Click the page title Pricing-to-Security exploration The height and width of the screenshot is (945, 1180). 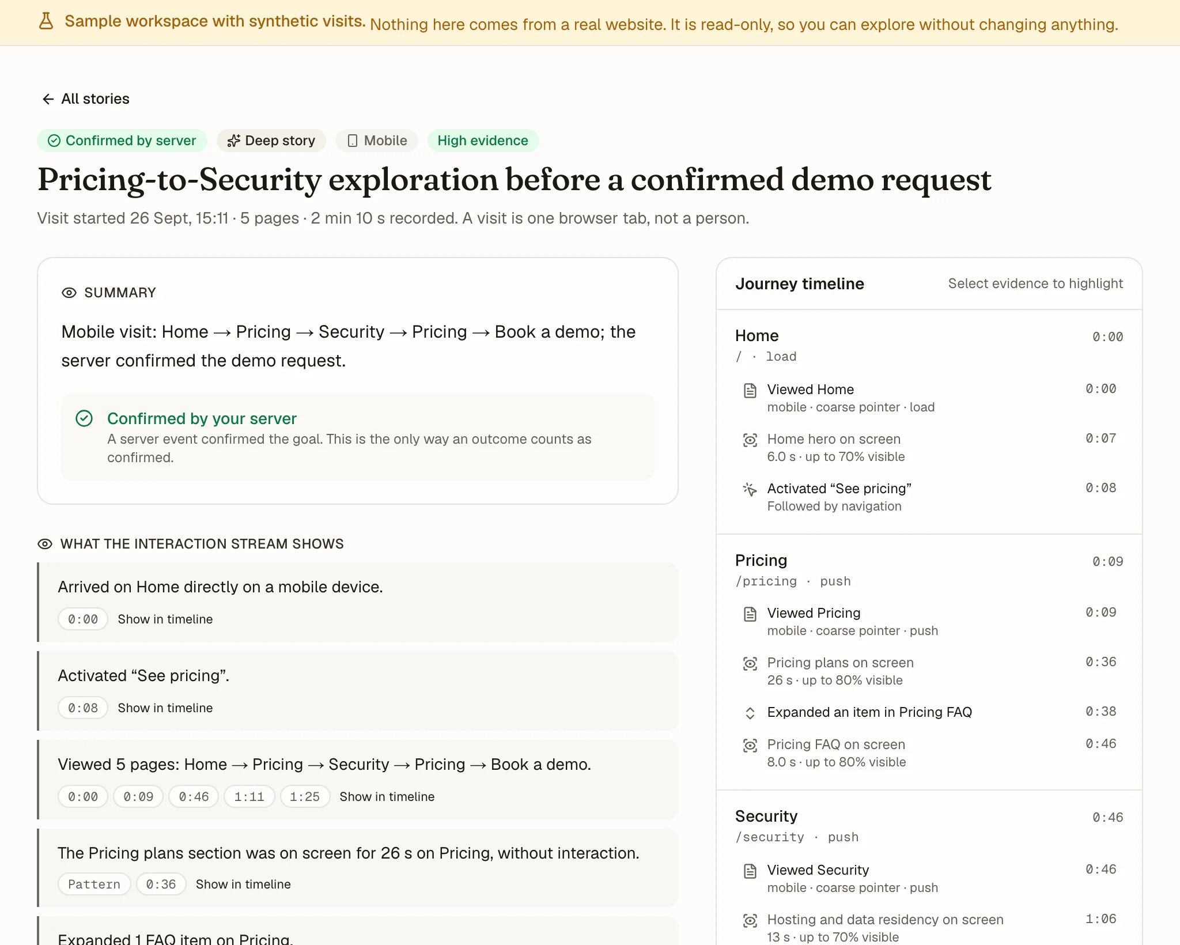click(x=515, y=179)
